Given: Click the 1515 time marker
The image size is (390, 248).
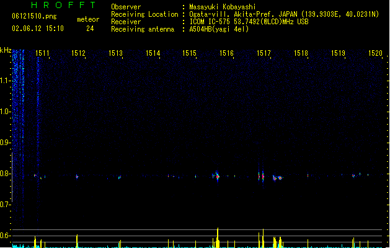Looking at the screenshot, I should pyautogui.click(x=190, y=53).
